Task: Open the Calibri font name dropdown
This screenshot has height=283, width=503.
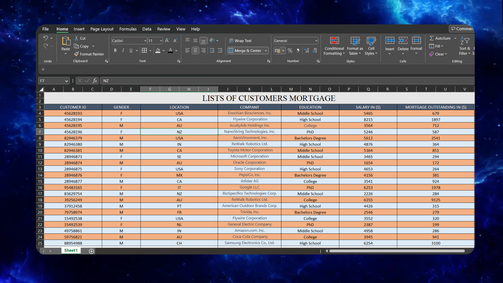Action: [145, 41]
